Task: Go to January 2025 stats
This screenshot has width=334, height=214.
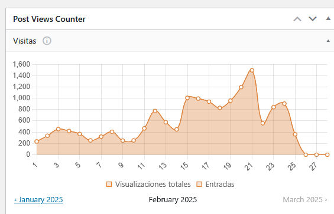Action: point(38,199)
